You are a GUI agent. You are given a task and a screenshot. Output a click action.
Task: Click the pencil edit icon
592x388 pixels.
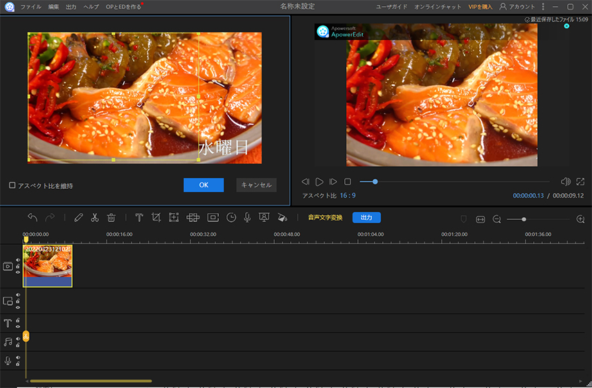click(78, 217)
